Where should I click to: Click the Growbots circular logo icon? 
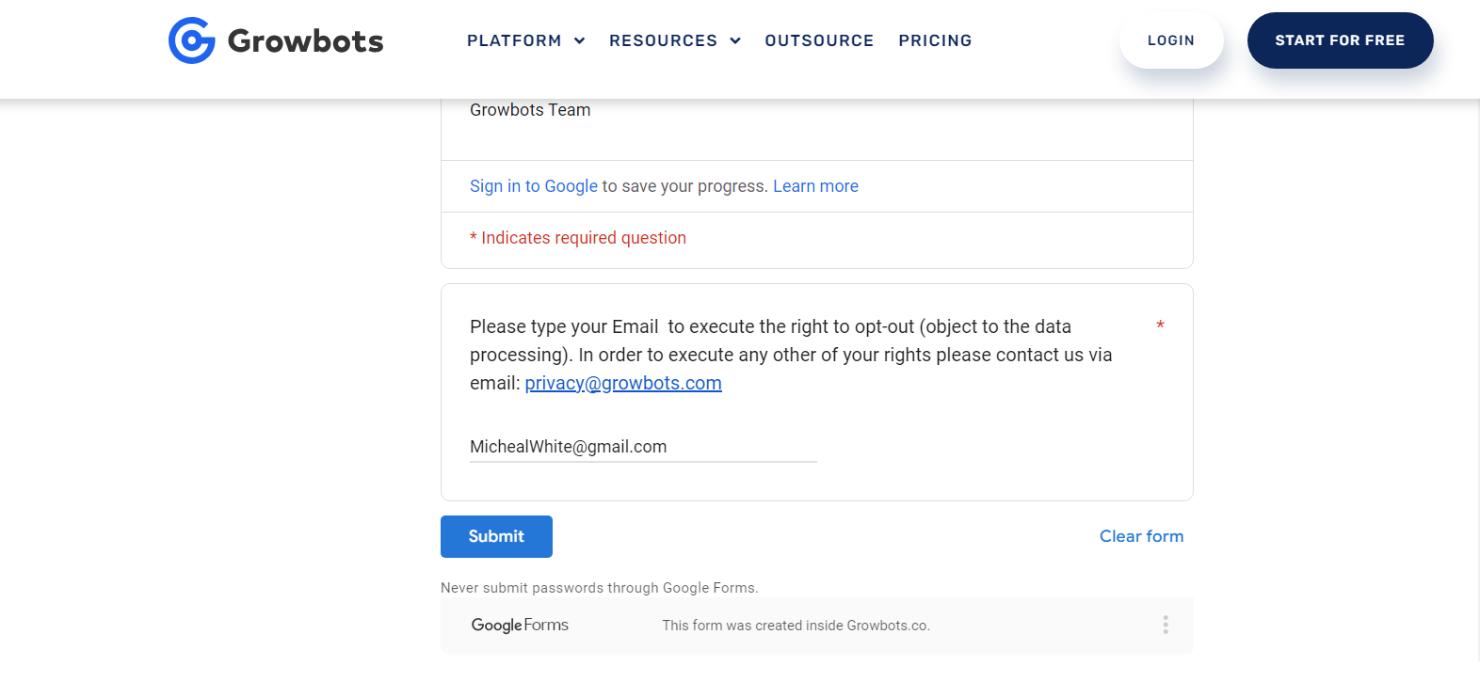(x=192, y=40)
